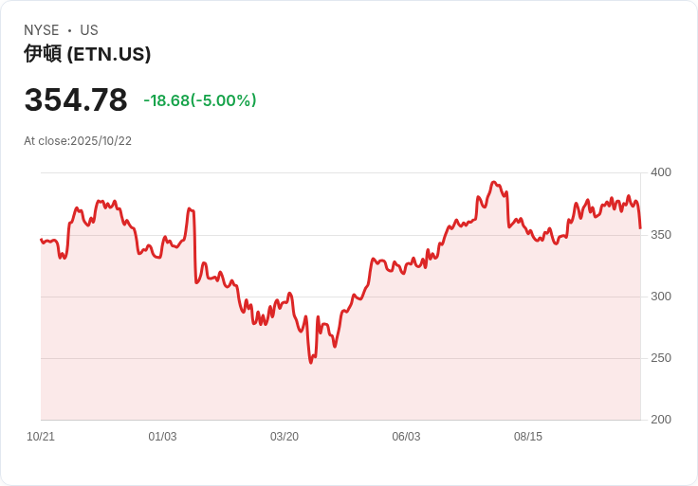
Task: Select the 01/03 date on the x-axis
Action: (x=162, y=437)
